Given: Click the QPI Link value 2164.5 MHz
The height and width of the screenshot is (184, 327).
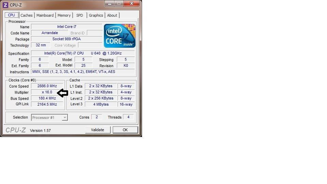Looking at the screenshot, I should 47,104.
